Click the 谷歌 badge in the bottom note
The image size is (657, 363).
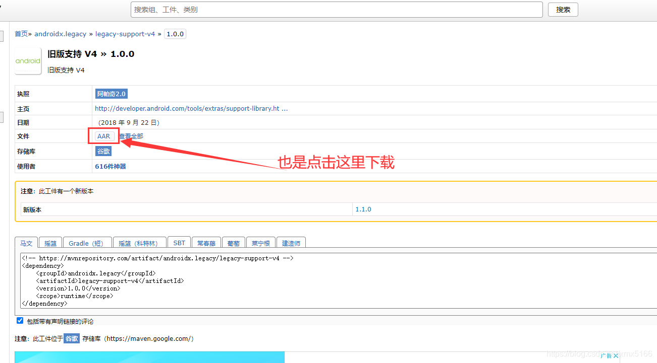coord(72,338)
